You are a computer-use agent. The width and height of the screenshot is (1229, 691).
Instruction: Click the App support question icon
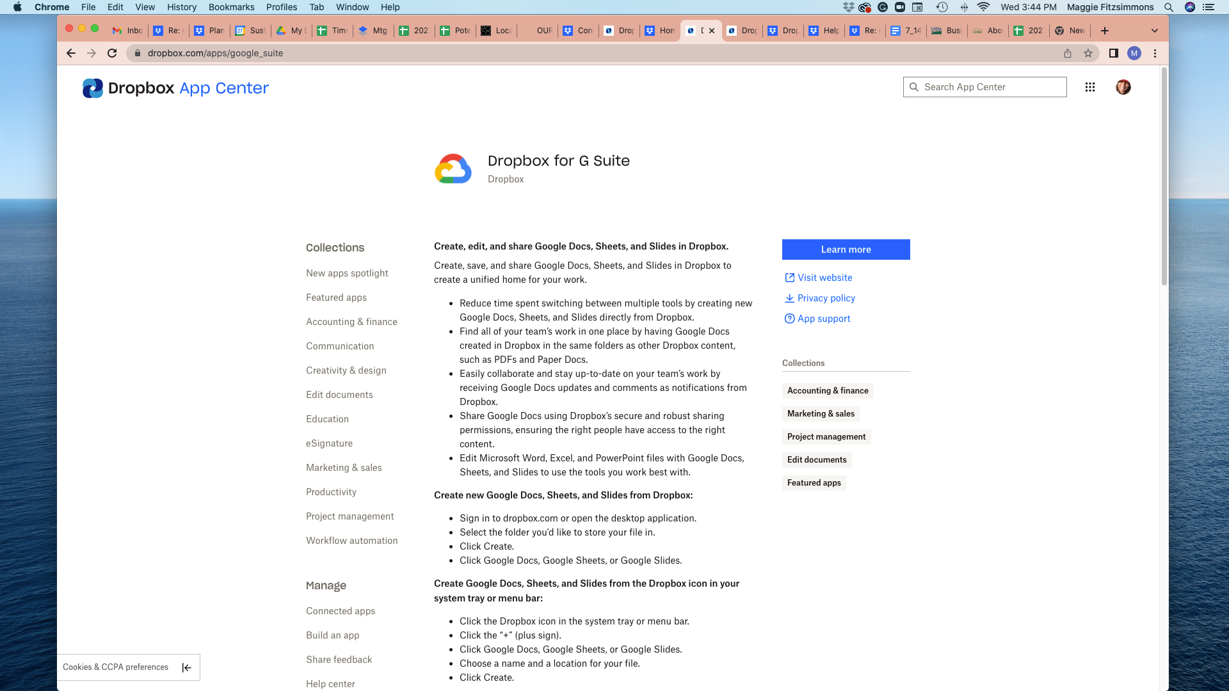tap(790, 319)
